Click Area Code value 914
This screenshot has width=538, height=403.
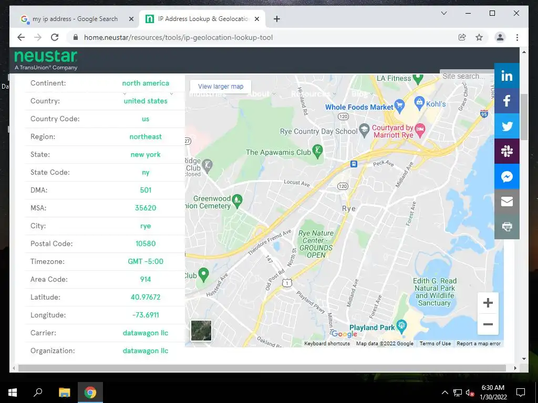(146, 279)
